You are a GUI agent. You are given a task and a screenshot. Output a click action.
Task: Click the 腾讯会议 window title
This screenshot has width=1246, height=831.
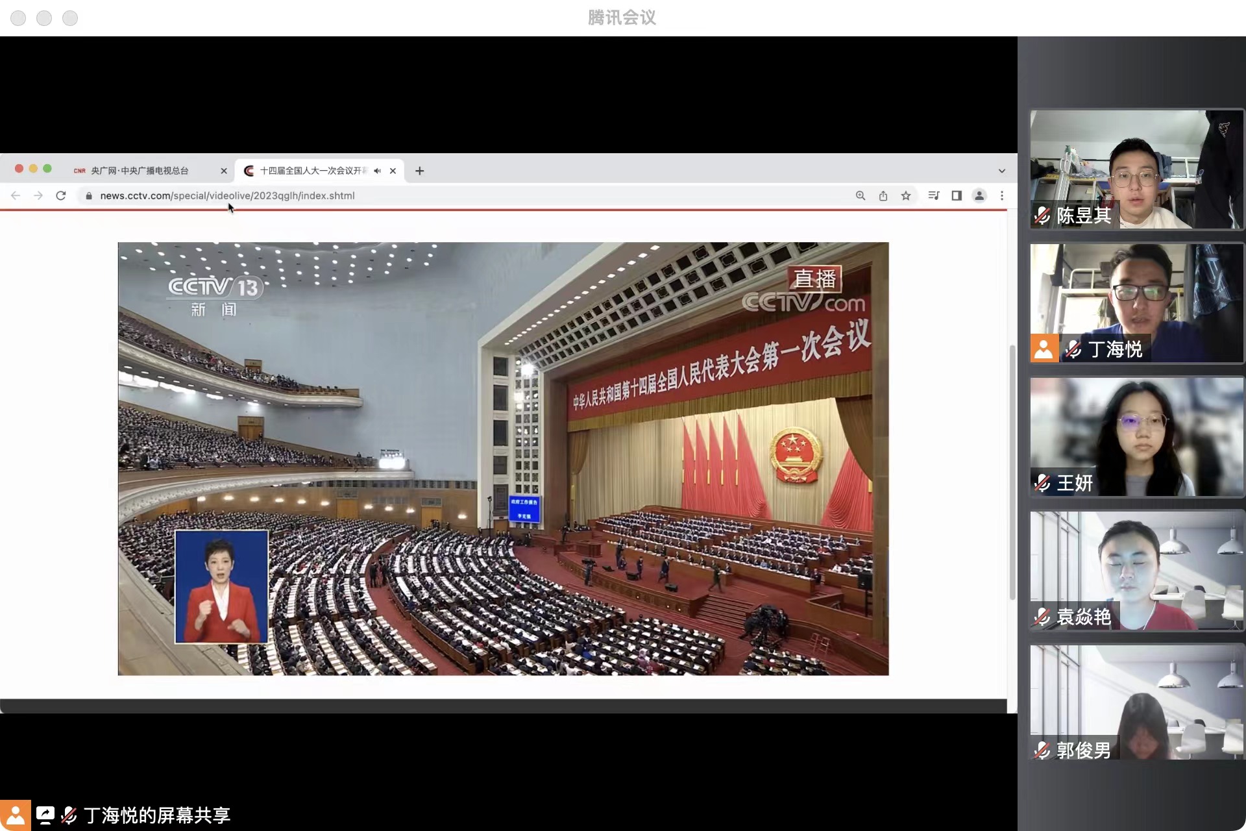pyautogui.click(x=622, y=18)
